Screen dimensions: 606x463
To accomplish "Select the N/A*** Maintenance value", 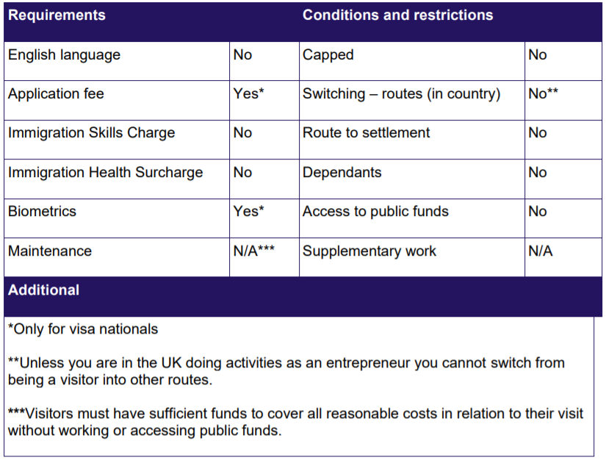I will 253,251.
